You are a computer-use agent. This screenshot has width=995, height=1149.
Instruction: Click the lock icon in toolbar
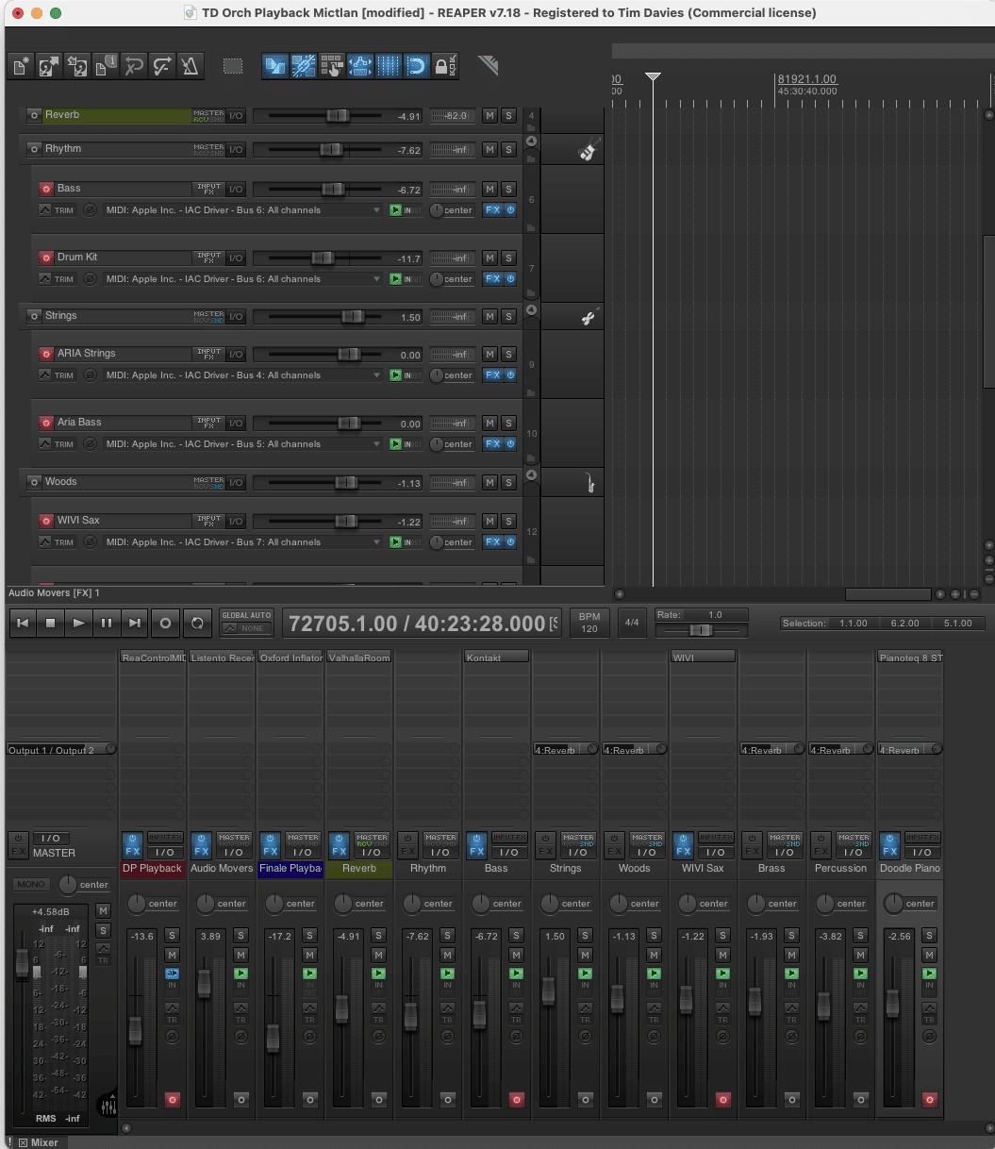pyautogui.click(x=440, y=66)
